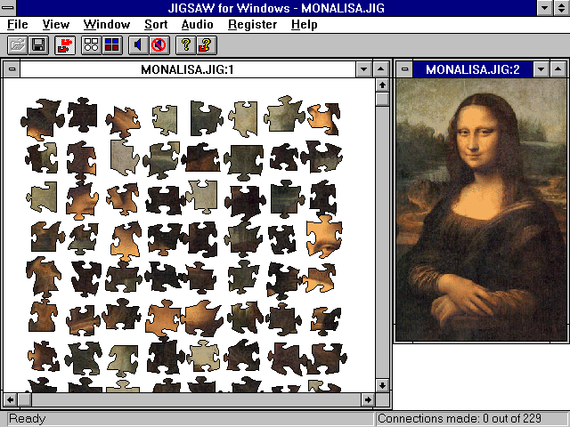Open the Register menu
Image resolution: width=570 pixels, height=427 pixels.
pyautogui.click(x=252, y=25)
